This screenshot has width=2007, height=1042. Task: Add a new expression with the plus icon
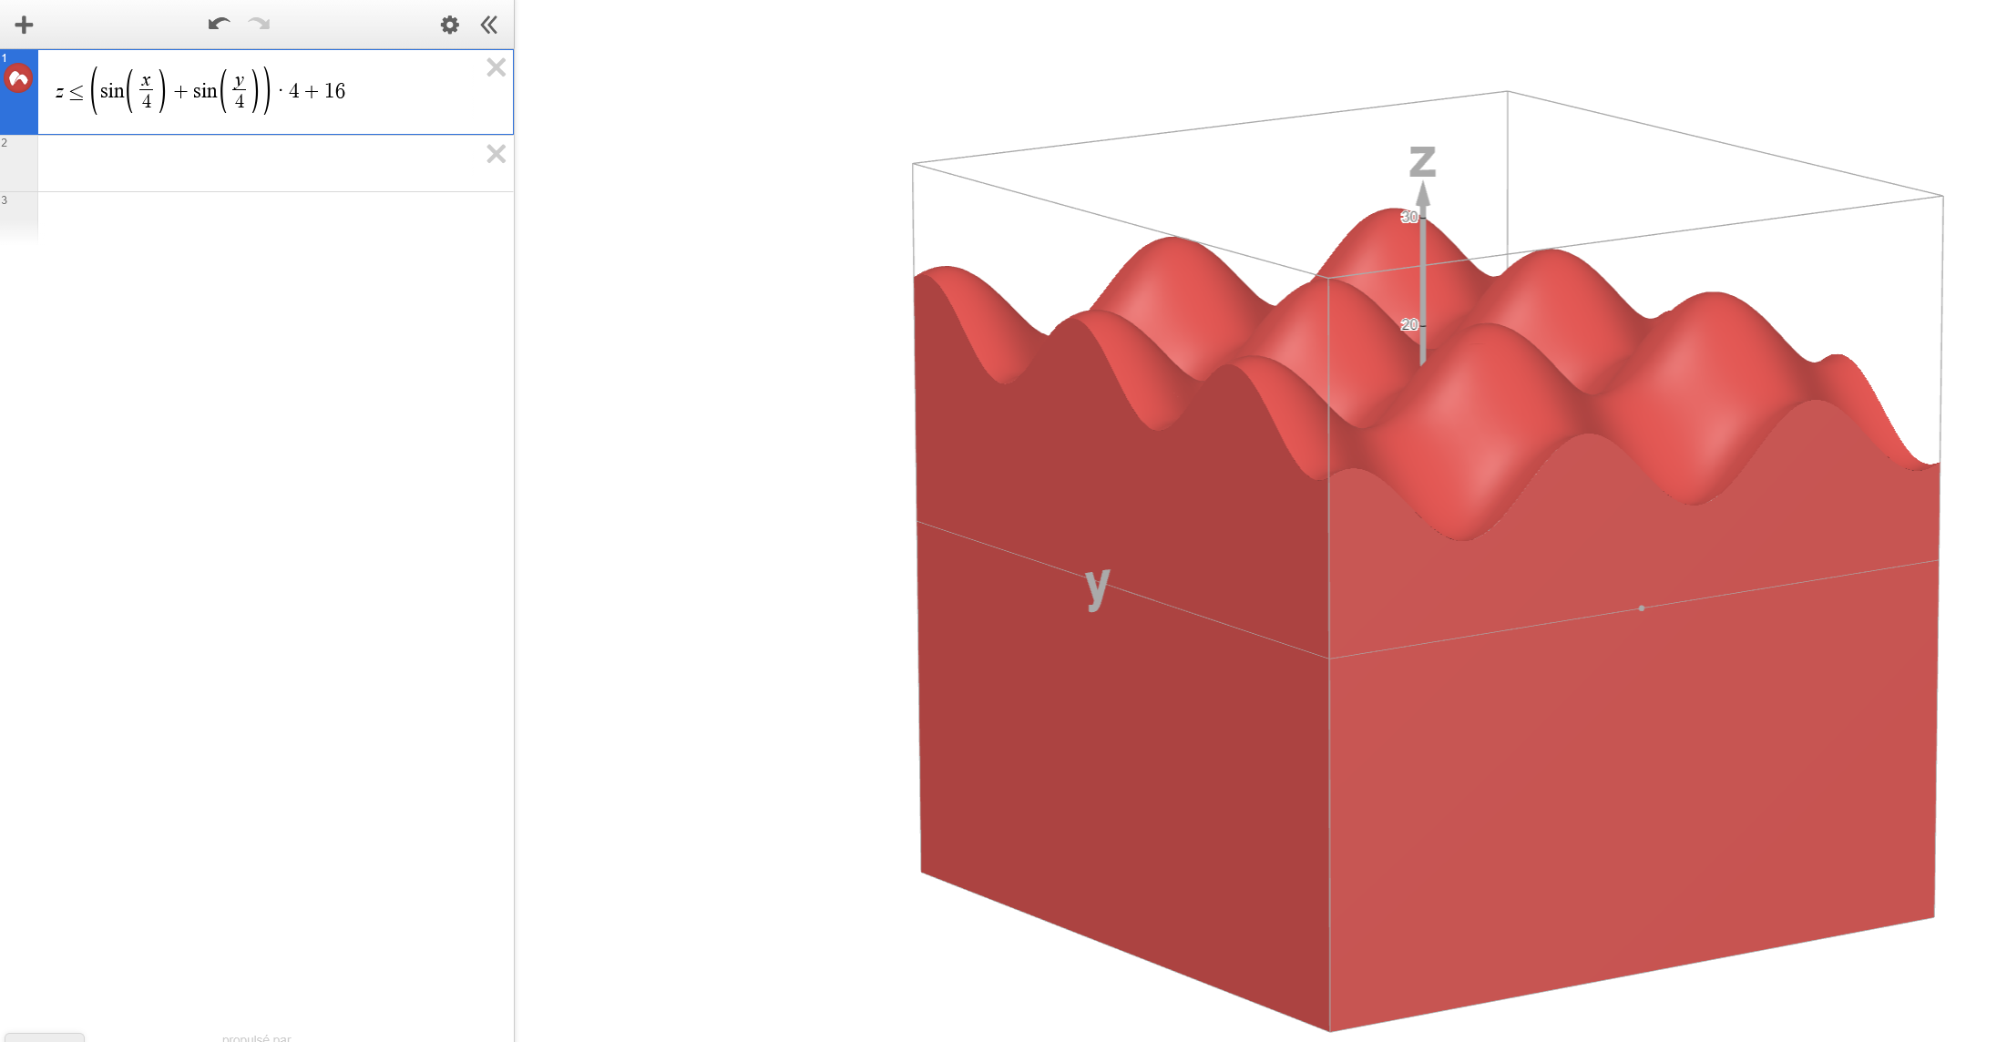(24, 25)
